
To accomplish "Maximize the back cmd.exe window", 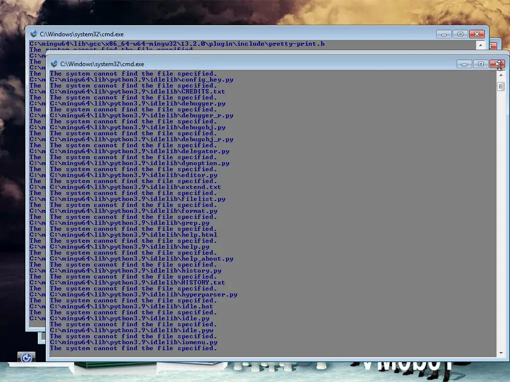I will tap(460, 34).
